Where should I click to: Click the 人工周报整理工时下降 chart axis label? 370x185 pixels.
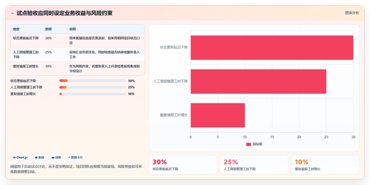170,81
